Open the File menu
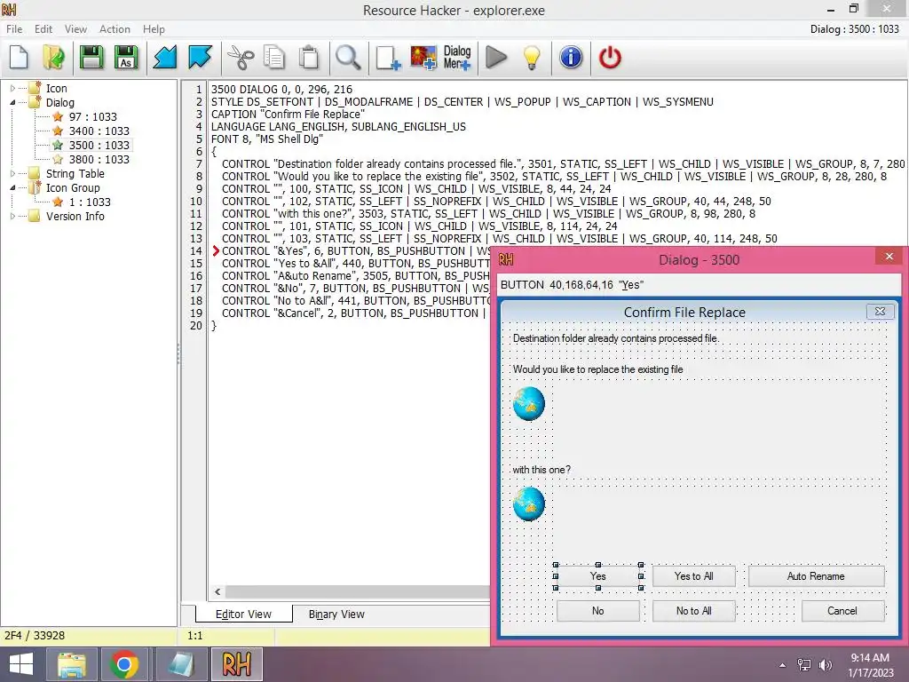This screenshot has height=682, width=909. [14, 29]
